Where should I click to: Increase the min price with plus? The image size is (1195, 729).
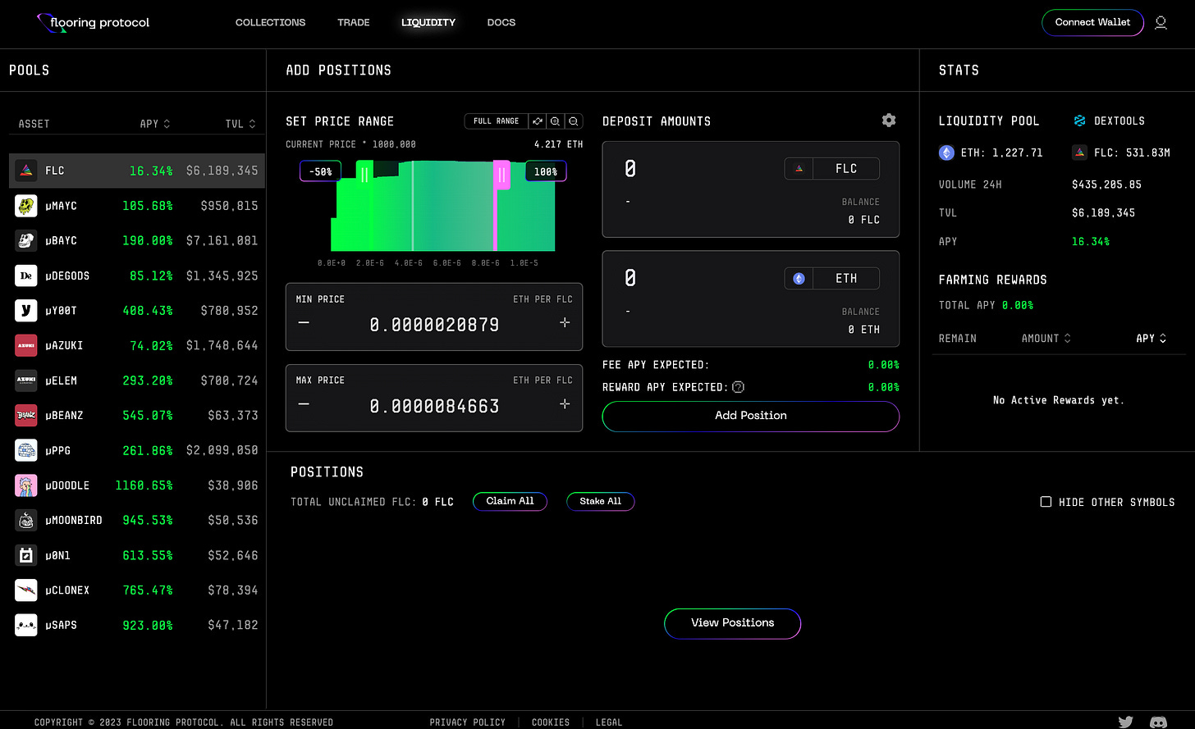[565, 323]
